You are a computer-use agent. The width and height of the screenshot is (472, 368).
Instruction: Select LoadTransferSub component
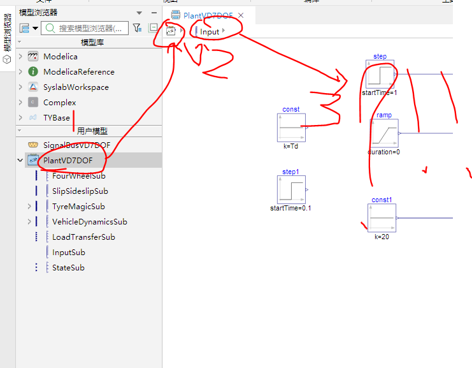tap(83, 237)
